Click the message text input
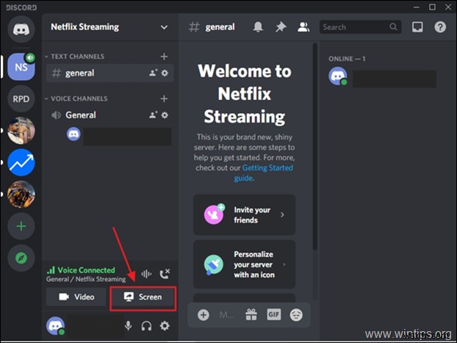The image size is (457, 343). (x=226, y=315)
